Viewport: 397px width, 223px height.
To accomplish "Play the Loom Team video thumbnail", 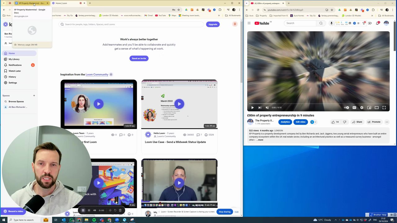I will point(99,104).
